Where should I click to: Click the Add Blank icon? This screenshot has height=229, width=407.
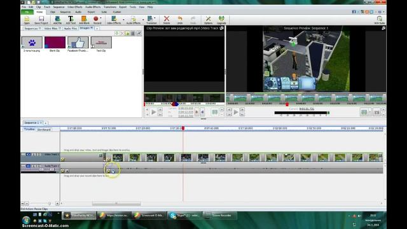coord(84,20)
